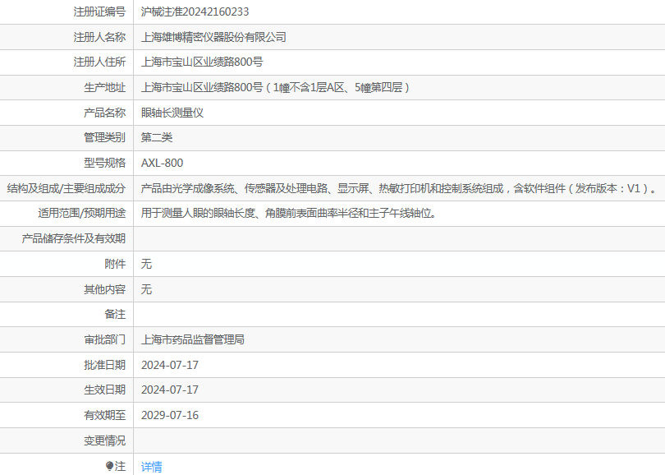Click the 结构及组成/主要组成成分 label
The height and width of the screenshot is (475, 665).
[x=66, y=188]
